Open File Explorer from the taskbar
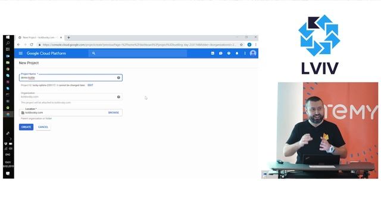This screenshot has width=381, height=214. pyautogui.click(x=8, y=62)
